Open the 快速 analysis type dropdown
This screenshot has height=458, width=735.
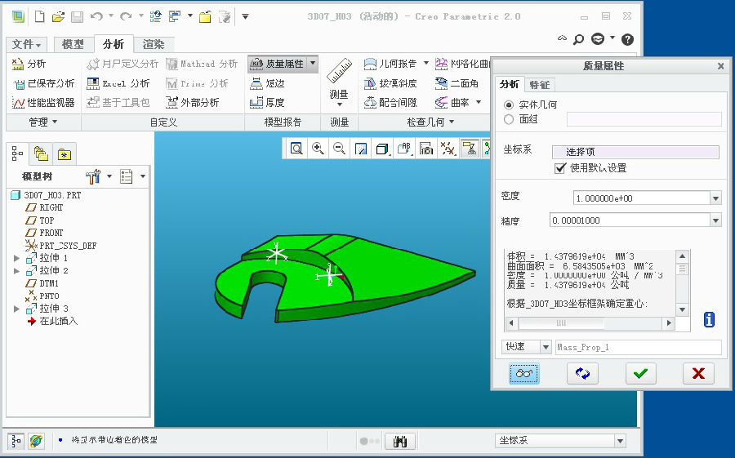coord(546,347)
